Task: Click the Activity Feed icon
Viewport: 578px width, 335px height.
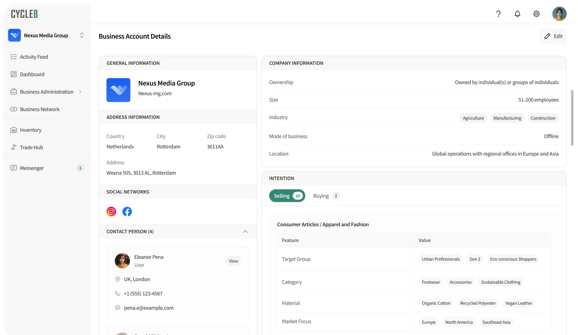Action: point(13,57)
